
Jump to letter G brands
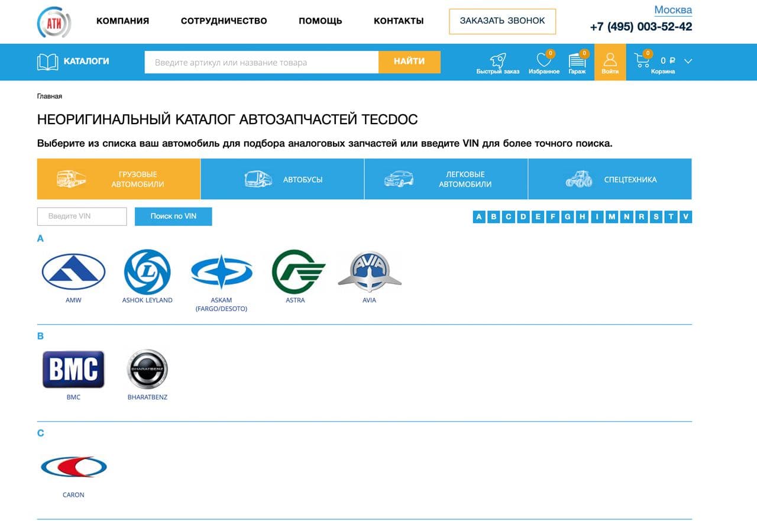(568, 217)
